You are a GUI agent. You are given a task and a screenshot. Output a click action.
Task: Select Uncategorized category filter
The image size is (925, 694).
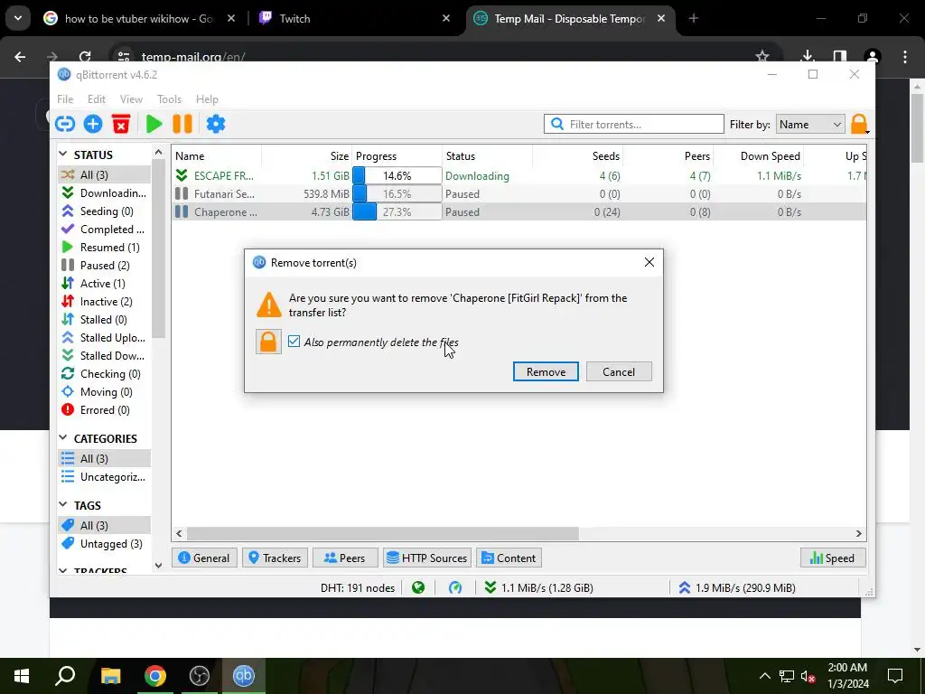[105, 477]
